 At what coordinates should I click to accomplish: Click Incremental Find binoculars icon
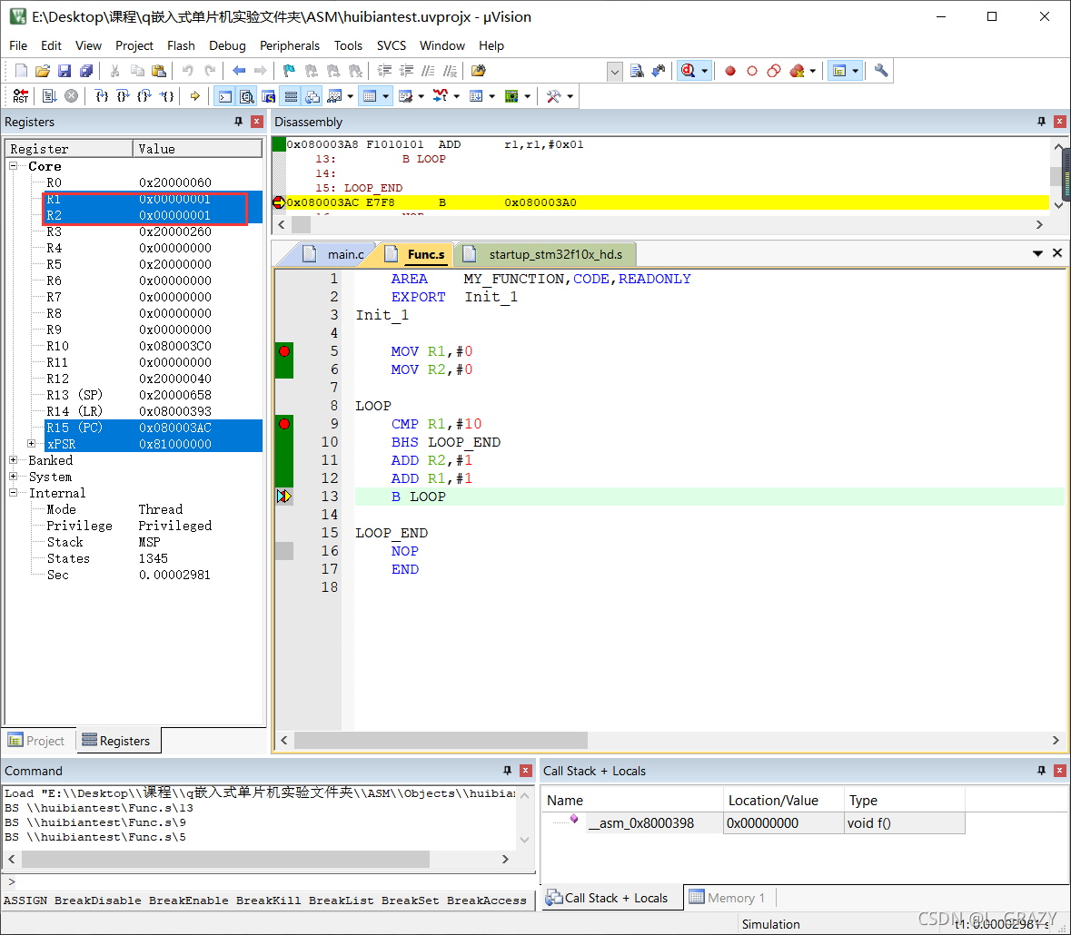point(659,71)
